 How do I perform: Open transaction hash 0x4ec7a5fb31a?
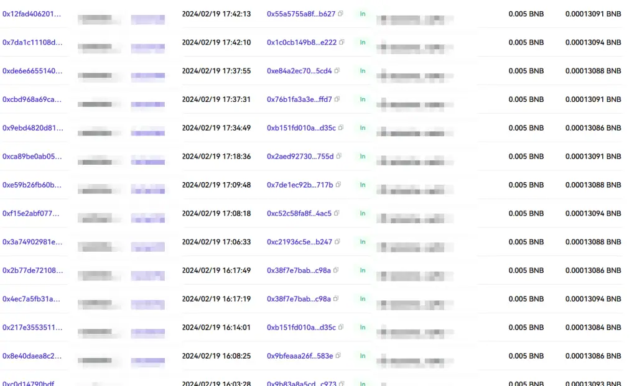coord(32,299)
